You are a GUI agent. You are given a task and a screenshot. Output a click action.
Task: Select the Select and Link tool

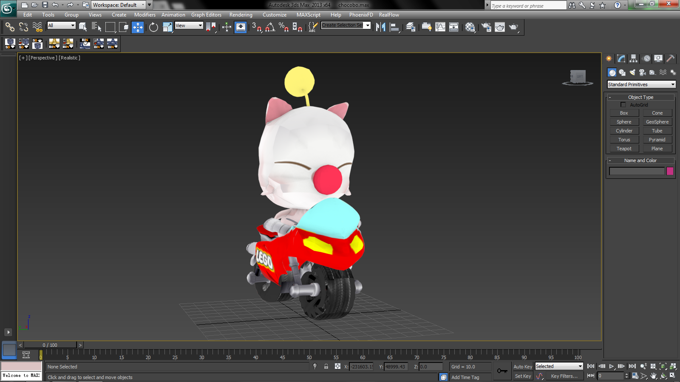pyautogui.click(x=10, y=27)
